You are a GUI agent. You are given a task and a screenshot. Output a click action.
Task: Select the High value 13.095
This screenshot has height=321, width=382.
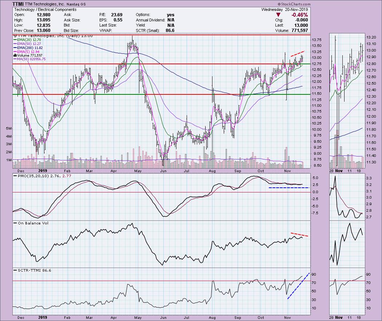coord(44,20)
